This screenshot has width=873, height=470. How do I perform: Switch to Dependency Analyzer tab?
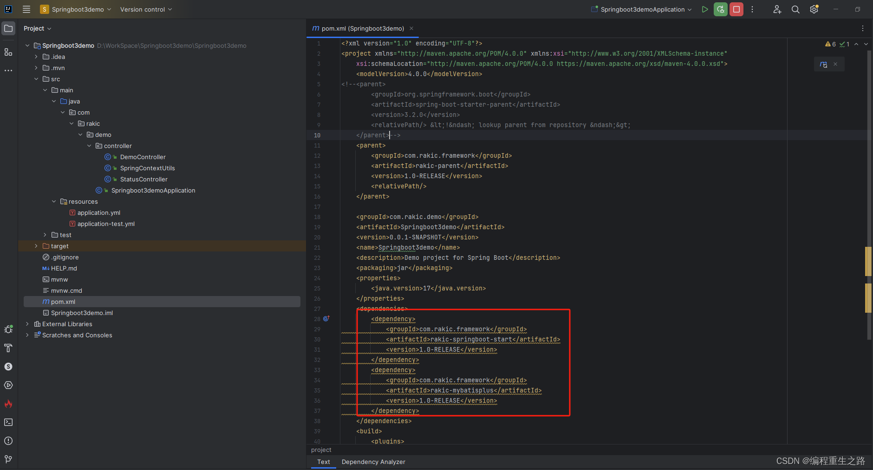pos(373,462)
